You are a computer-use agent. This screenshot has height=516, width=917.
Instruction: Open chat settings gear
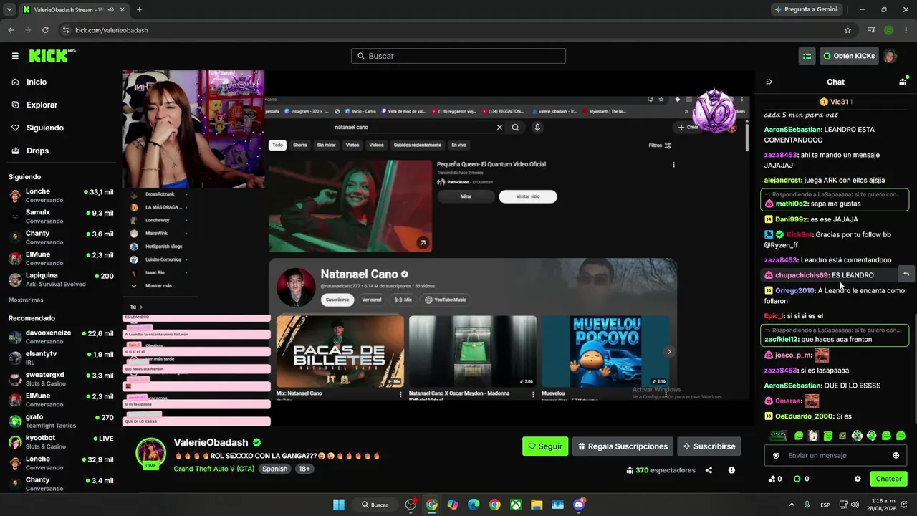(x=858, y=479)
